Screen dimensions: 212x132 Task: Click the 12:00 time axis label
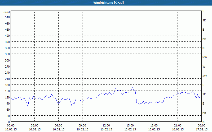tap(106, 126)
